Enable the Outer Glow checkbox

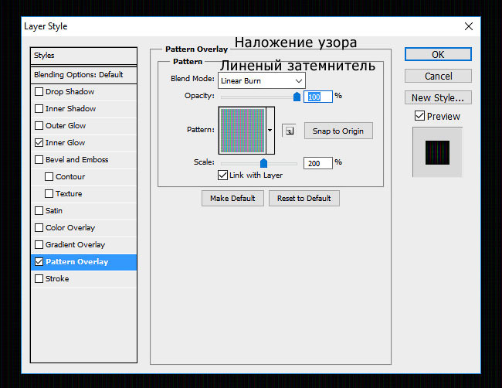tap(39, 125)
